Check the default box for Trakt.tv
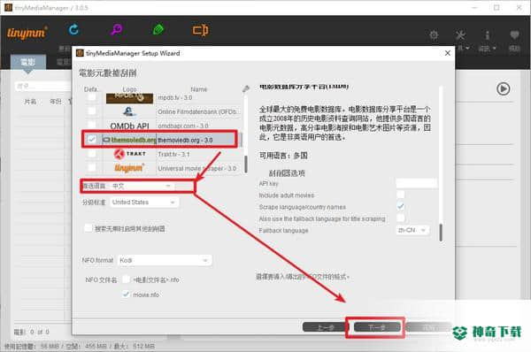Image resolution: width=531 pixels, height=352 pixels. pos(91,154)
